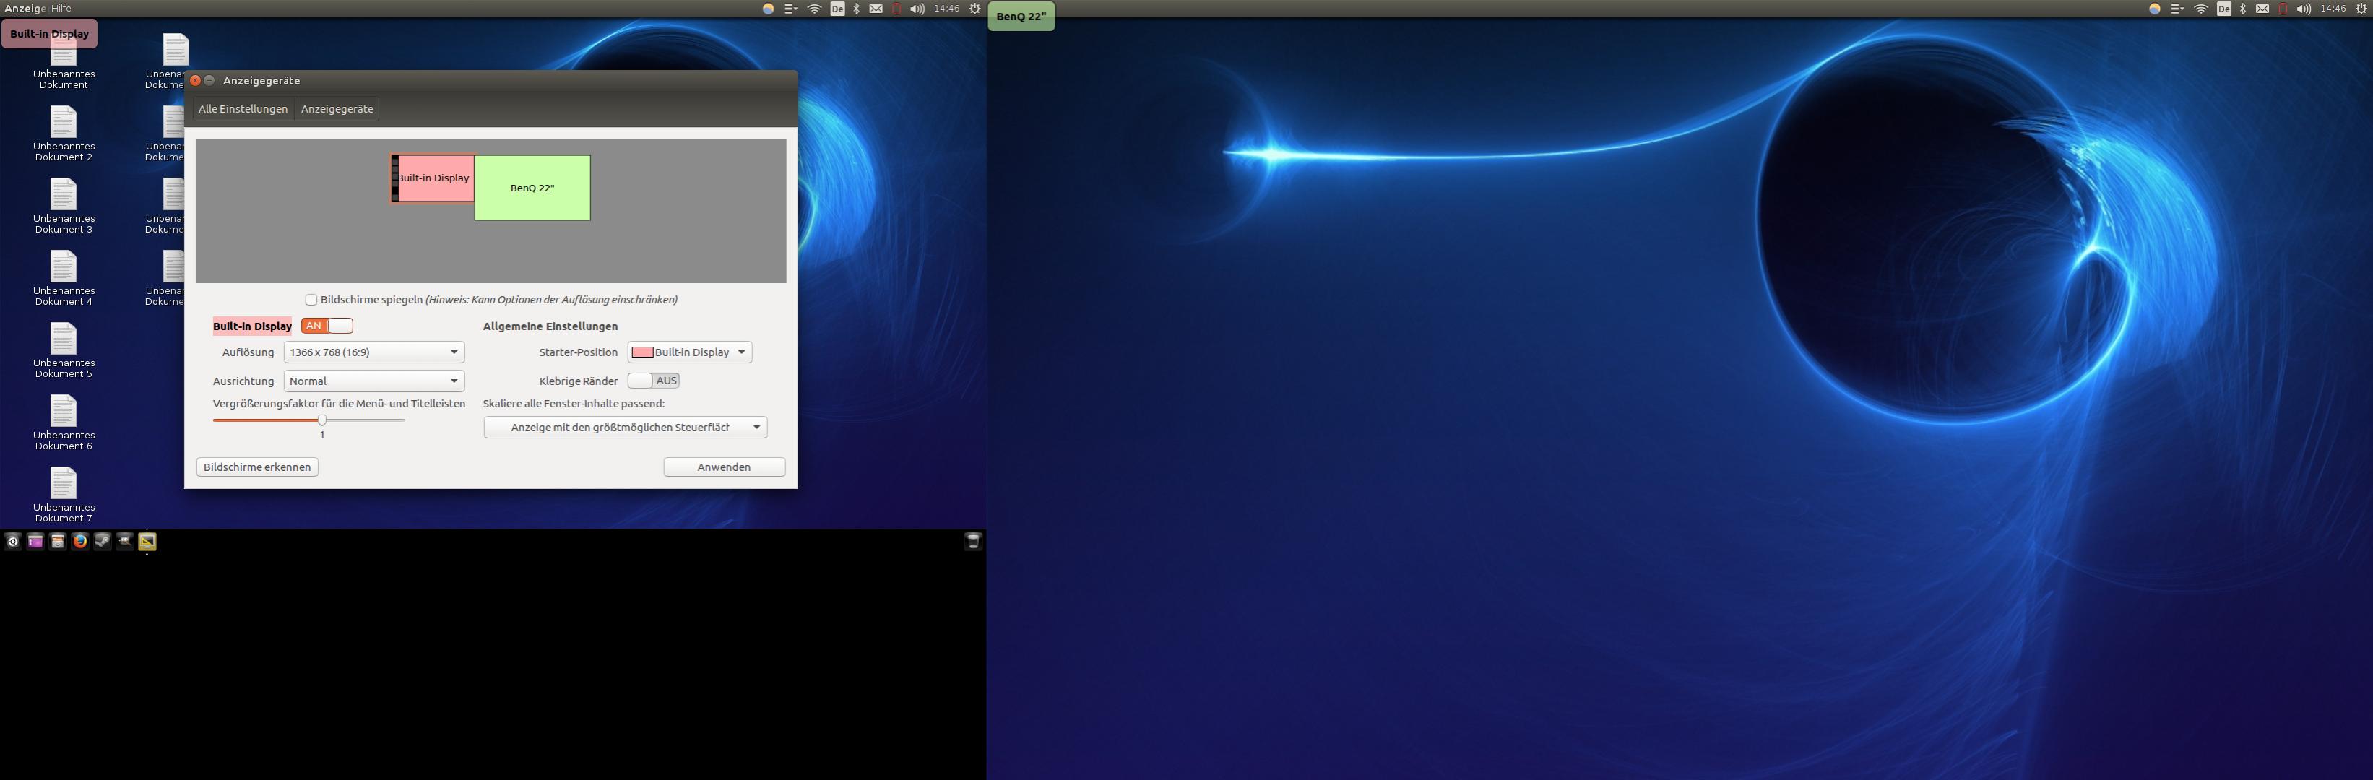Screen dimensions: 2373x780
Task: Turn off the Built-in Display switch
Action: coord(327,326)
